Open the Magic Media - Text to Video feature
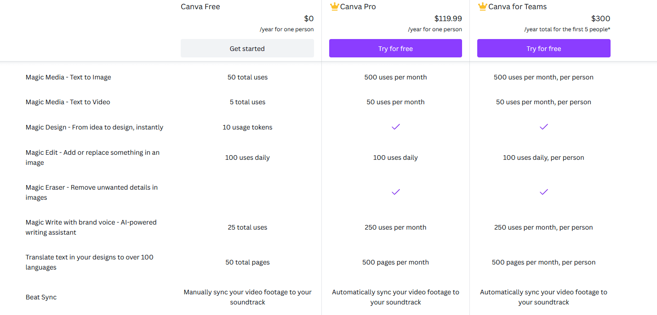Image resolution: width=657 pixels, height=315 pixels. (x=68, y=102)
